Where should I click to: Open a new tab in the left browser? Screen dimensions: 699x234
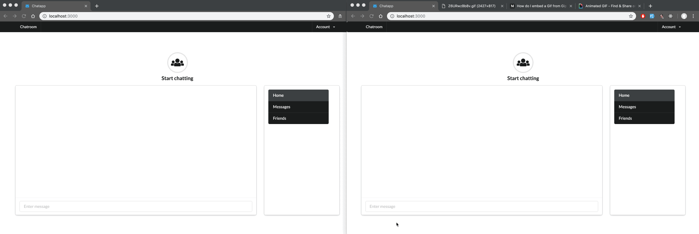point(97,6)
